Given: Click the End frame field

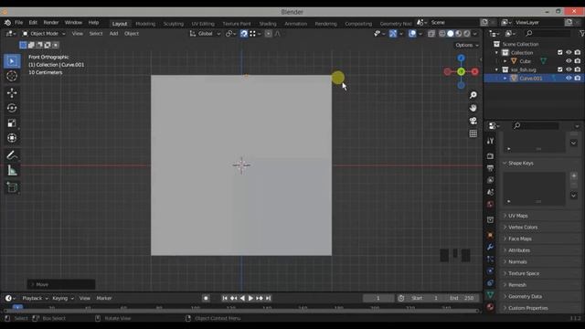Looking at the screenshot, I should coord(462,298).
